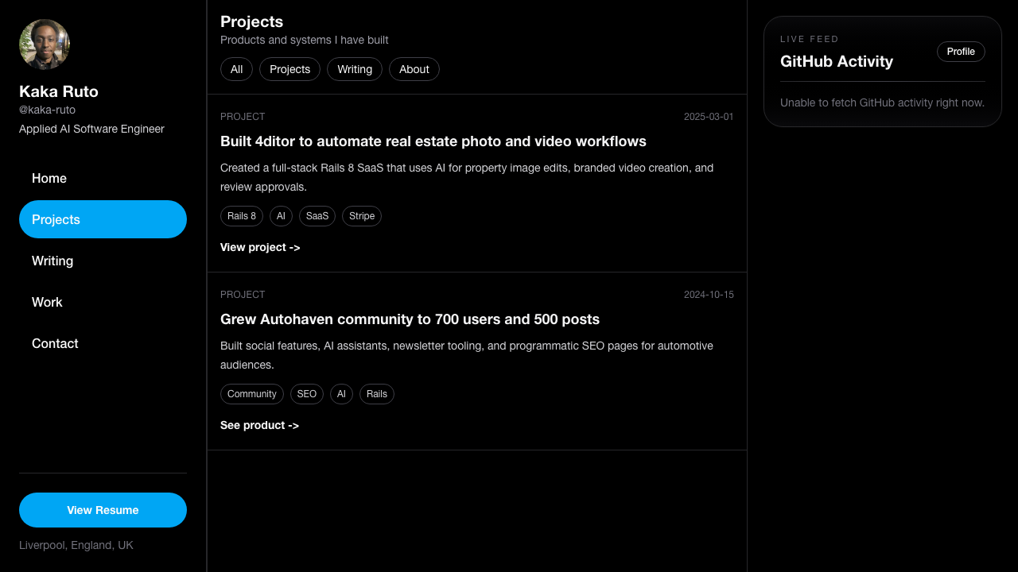The width and height of the screenshot is (1018, 572).
Task: Open the GitHub Profile button
Action: [x=961, y=51]
